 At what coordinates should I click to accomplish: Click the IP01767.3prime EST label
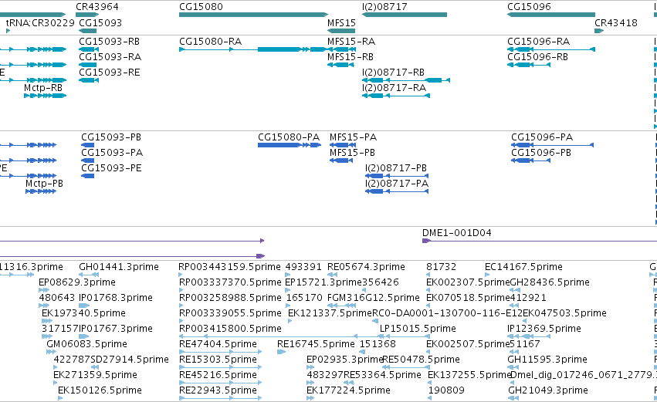116,329
